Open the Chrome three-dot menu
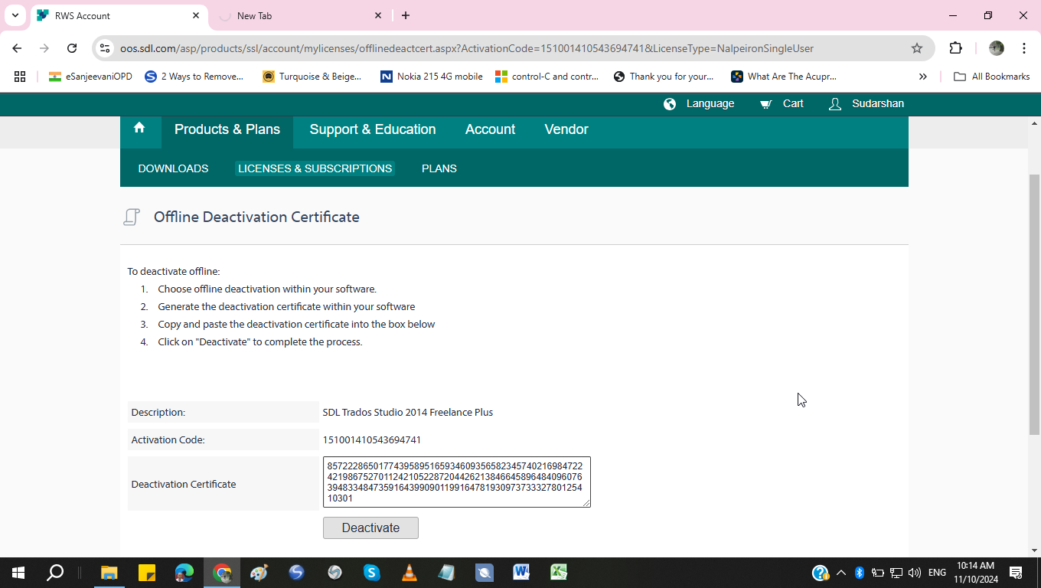Image resolution: width=1041 pixels, height=588 pixels. [x=1024, y=48]
